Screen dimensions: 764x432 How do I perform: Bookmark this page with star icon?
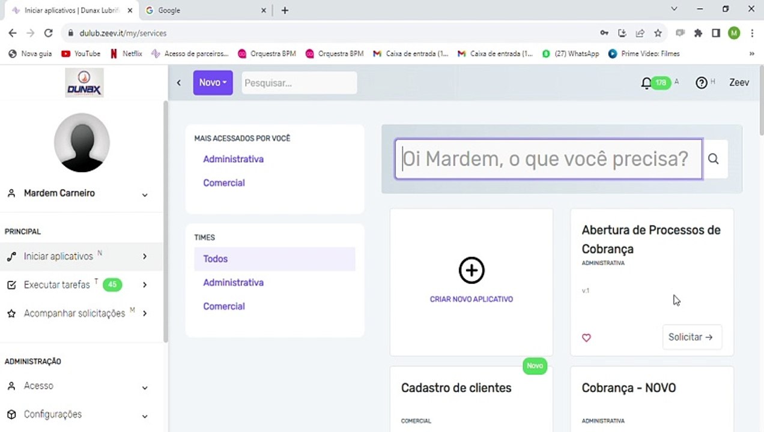[x=658, y=33]
